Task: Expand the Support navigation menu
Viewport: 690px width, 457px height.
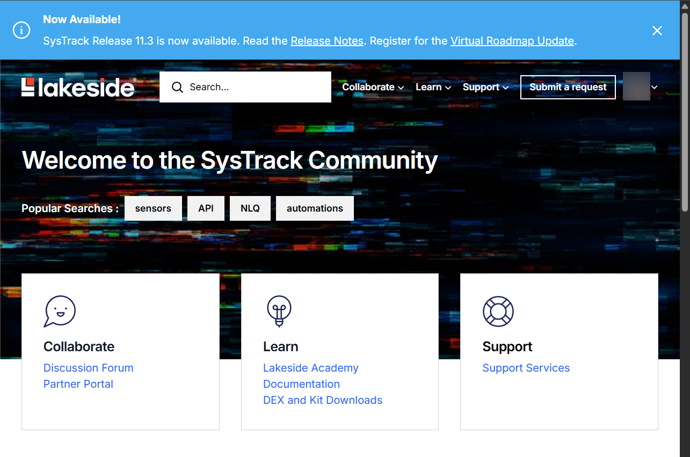Action: 485,87
